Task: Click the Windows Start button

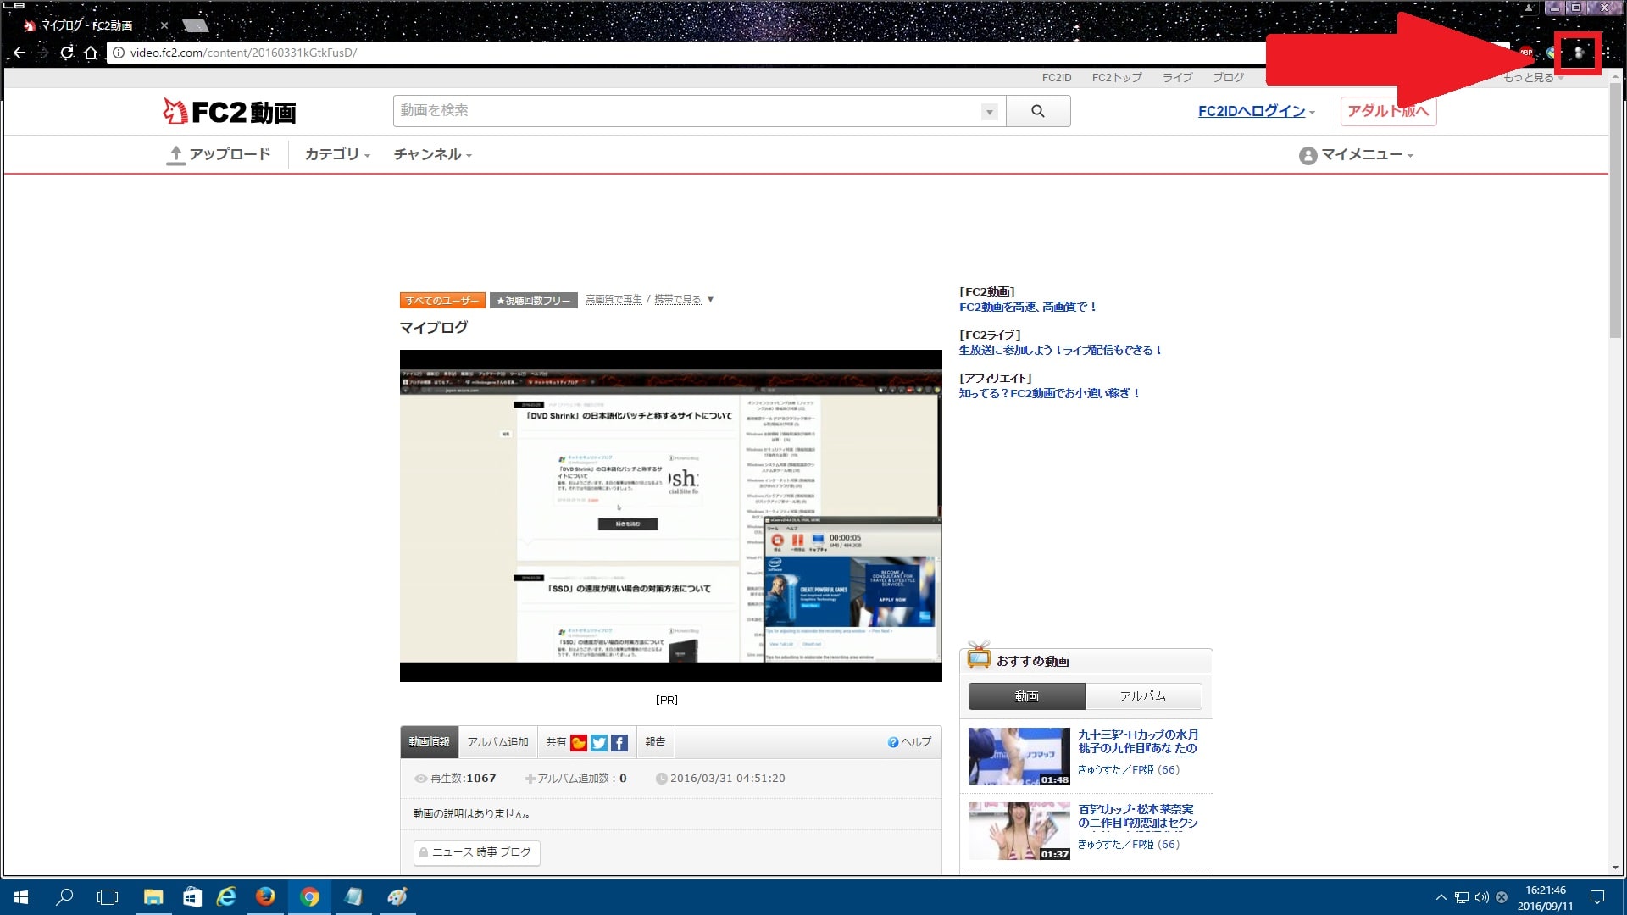Action: [x=21, y=897]
